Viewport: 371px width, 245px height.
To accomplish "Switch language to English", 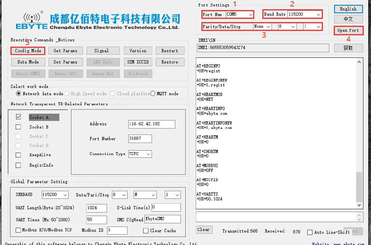I will [348, 9].
